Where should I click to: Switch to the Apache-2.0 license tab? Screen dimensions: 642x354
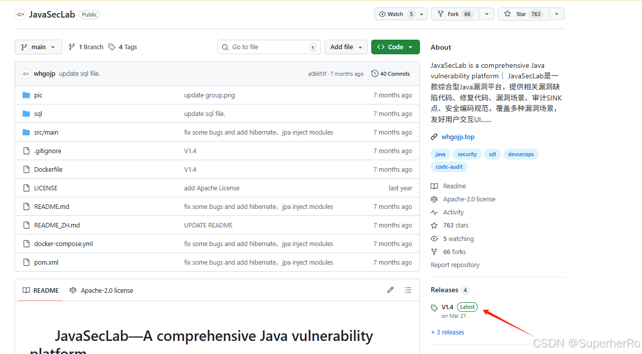(101, 290)
